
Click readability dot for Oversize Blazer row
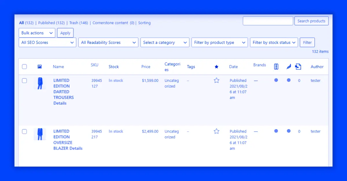[x=289, y=131]
